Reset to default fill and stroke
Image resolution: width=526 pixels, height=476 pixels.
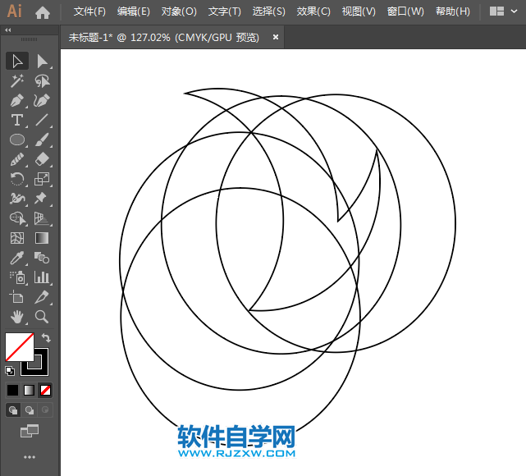tap(10, 371)
